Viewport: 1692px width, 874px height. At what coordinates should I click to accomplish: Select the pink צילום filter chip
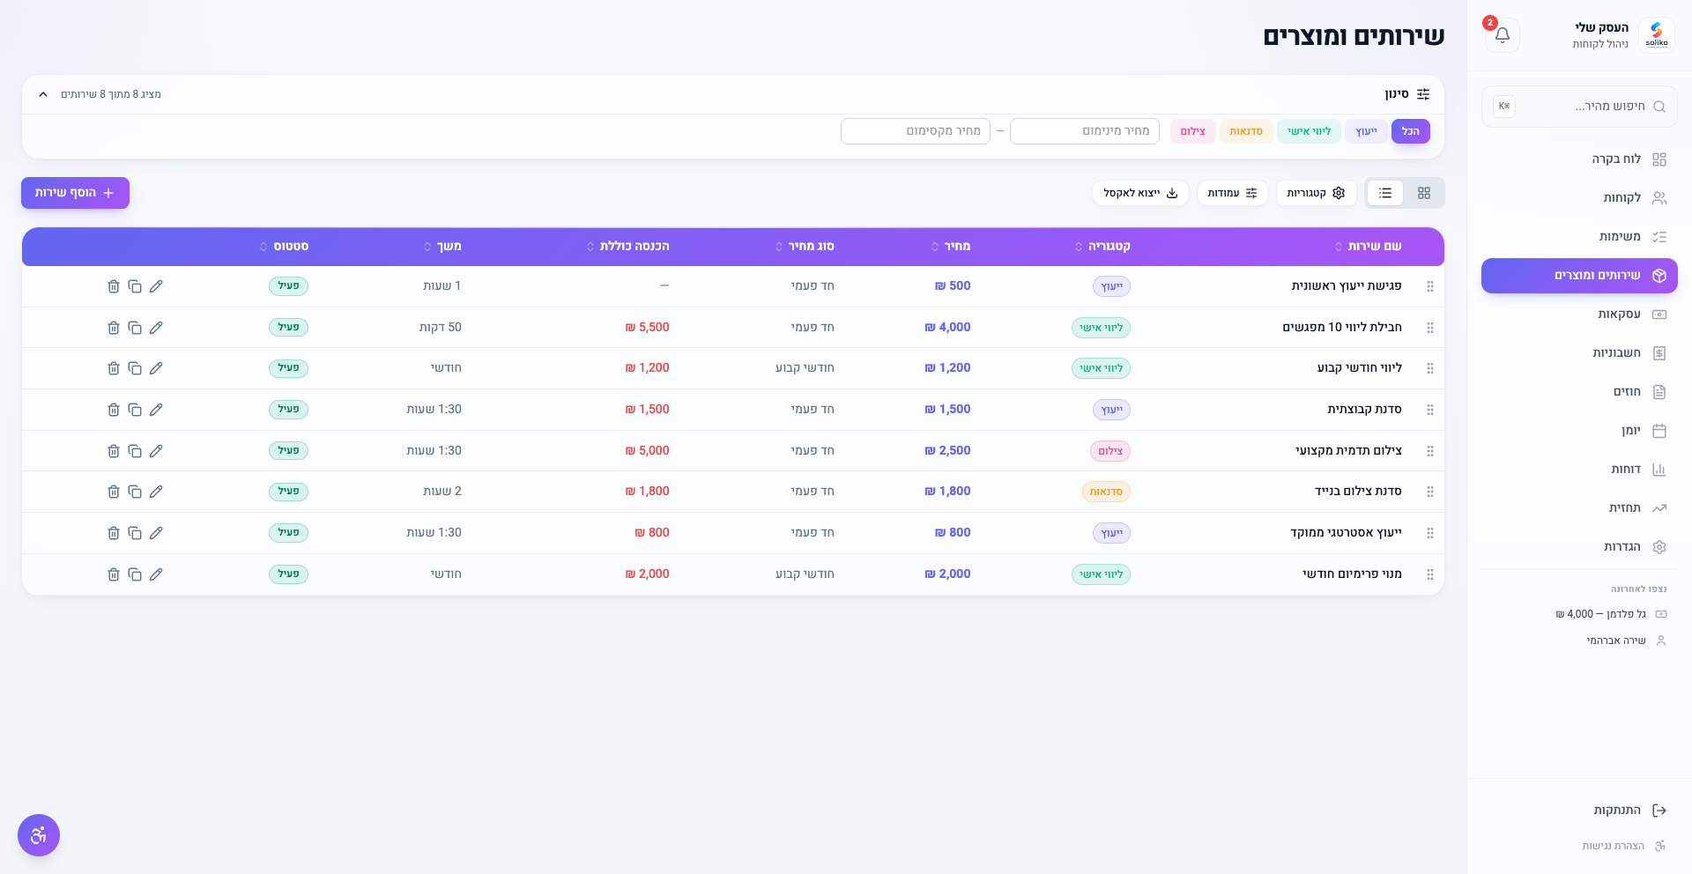(x=1193, y=131)
